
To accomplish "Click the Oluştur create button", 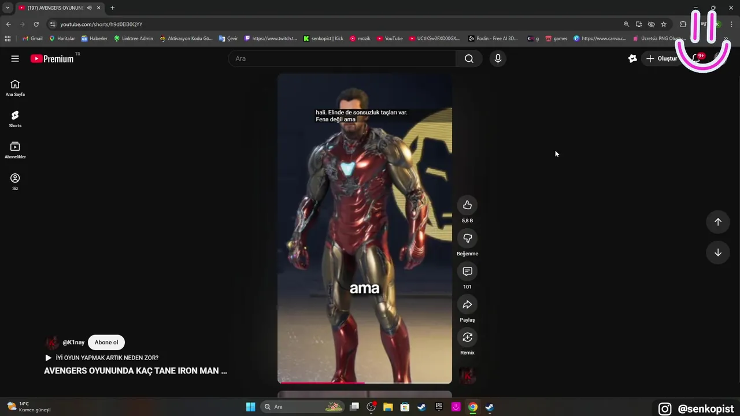I will (x=662, y=58).
